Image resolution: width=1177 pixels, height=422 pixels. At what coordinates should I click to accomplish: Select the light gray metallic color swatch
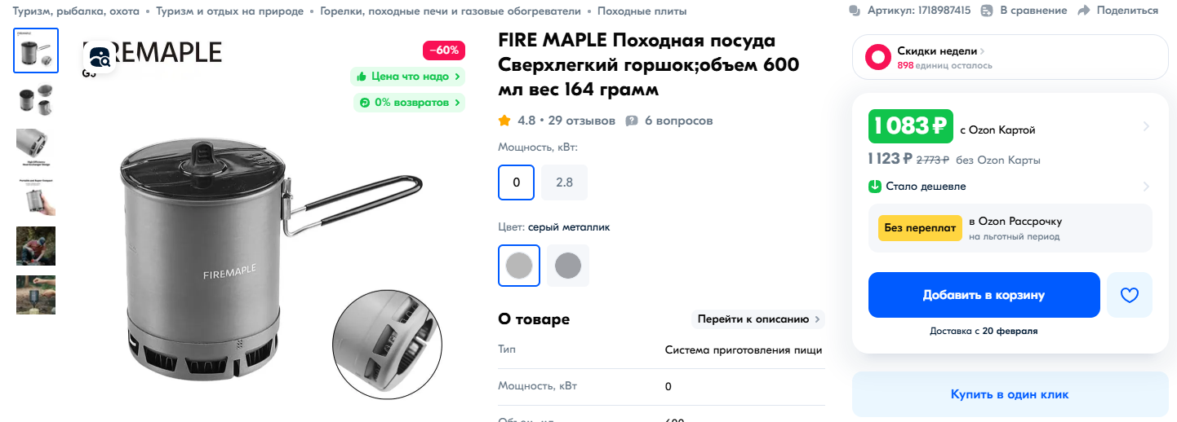click(519, 266)
